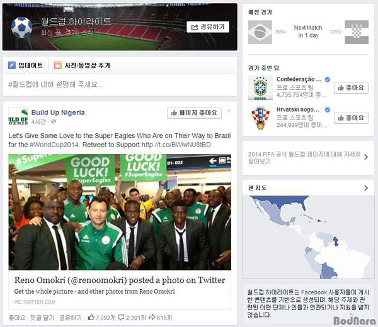The width and height of the screenshot is (378, 327).
Task: Open the #WorldCup2014 hashtag link
Action: tap(54, 145)
